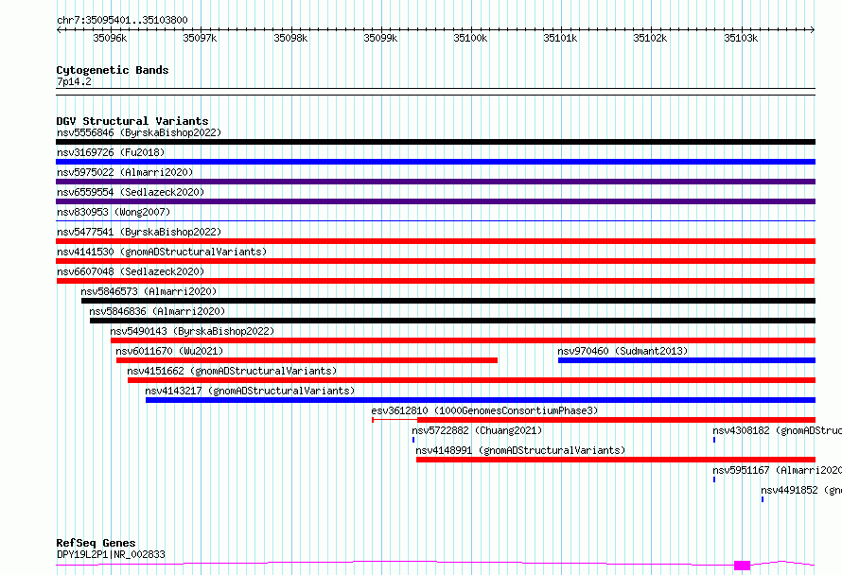Open nsv5846573 (Almarri2020) label
This screenshot has width=842, height=575.
[149, 291]
